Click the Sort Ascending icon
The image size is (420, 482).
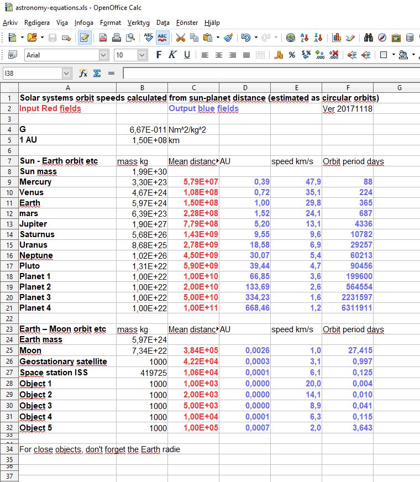[305, 38]
